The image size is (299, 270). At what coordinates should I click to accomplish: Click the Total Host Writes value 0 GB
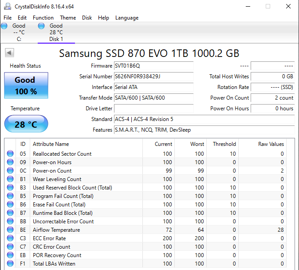pyautogui.click(x=273, y=77)
